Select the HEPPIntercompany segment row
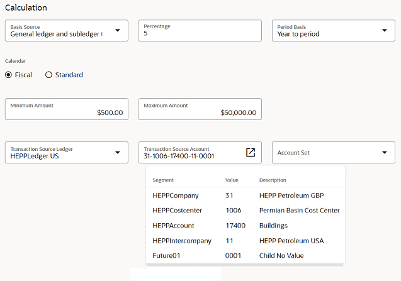Viewport: 401px width, 281px height. tap(246, 241)
